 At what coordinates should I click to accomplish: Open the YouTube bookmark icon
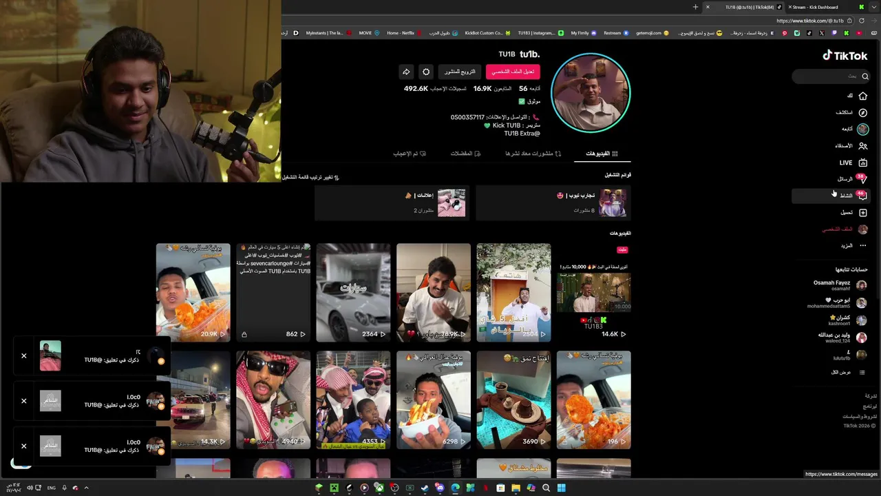click(859, 33)
